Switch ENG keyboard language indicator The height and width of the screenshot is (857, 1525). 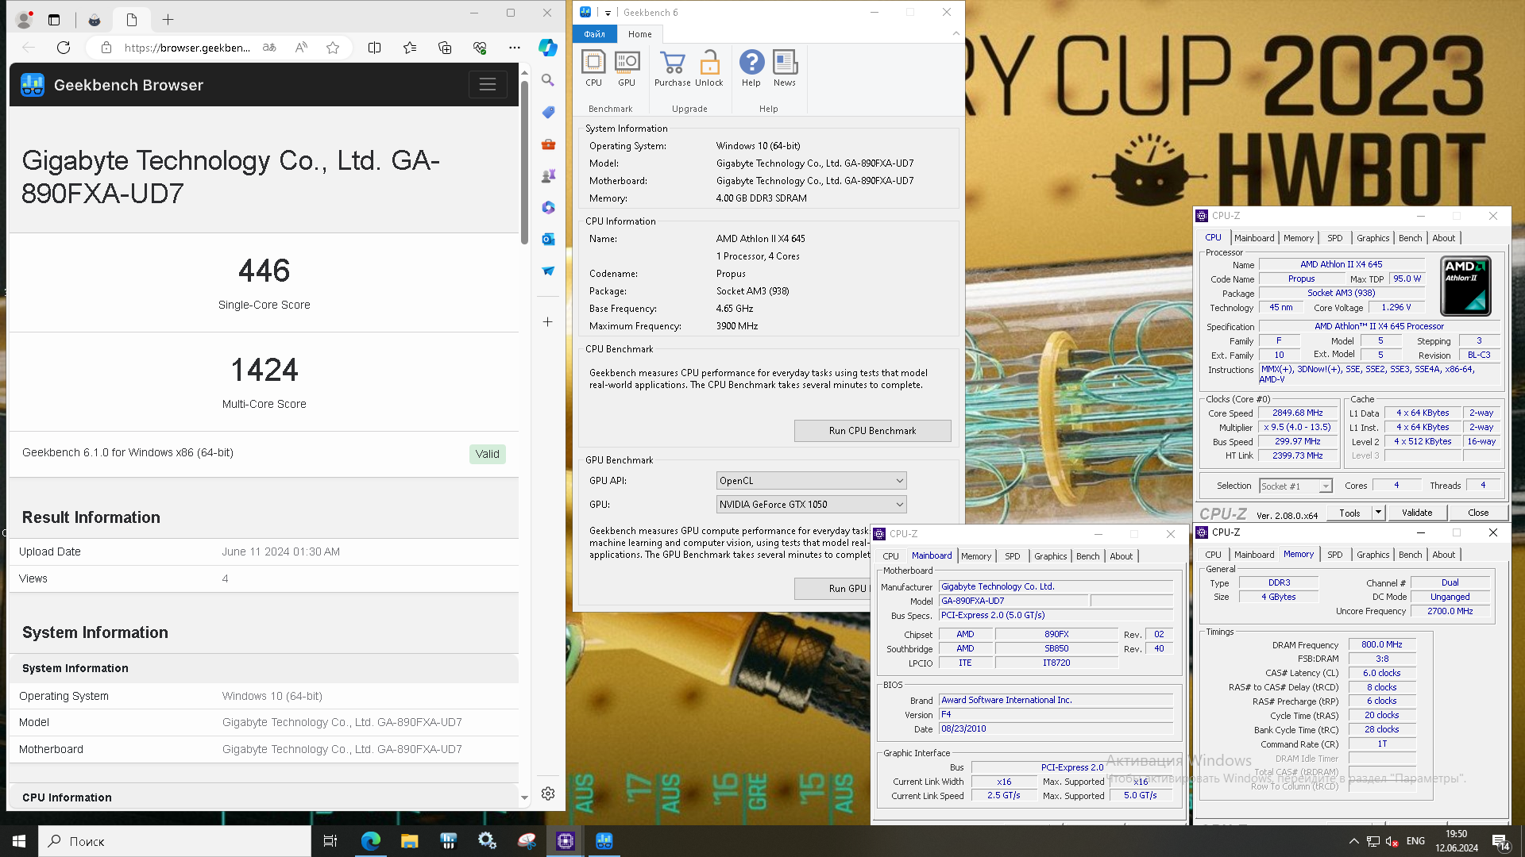pyautogui.click(x=1415, y=841)
